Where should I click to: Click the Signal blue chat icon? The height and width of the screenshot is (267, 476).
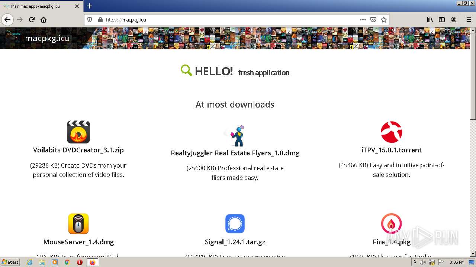tap(235, 224)
